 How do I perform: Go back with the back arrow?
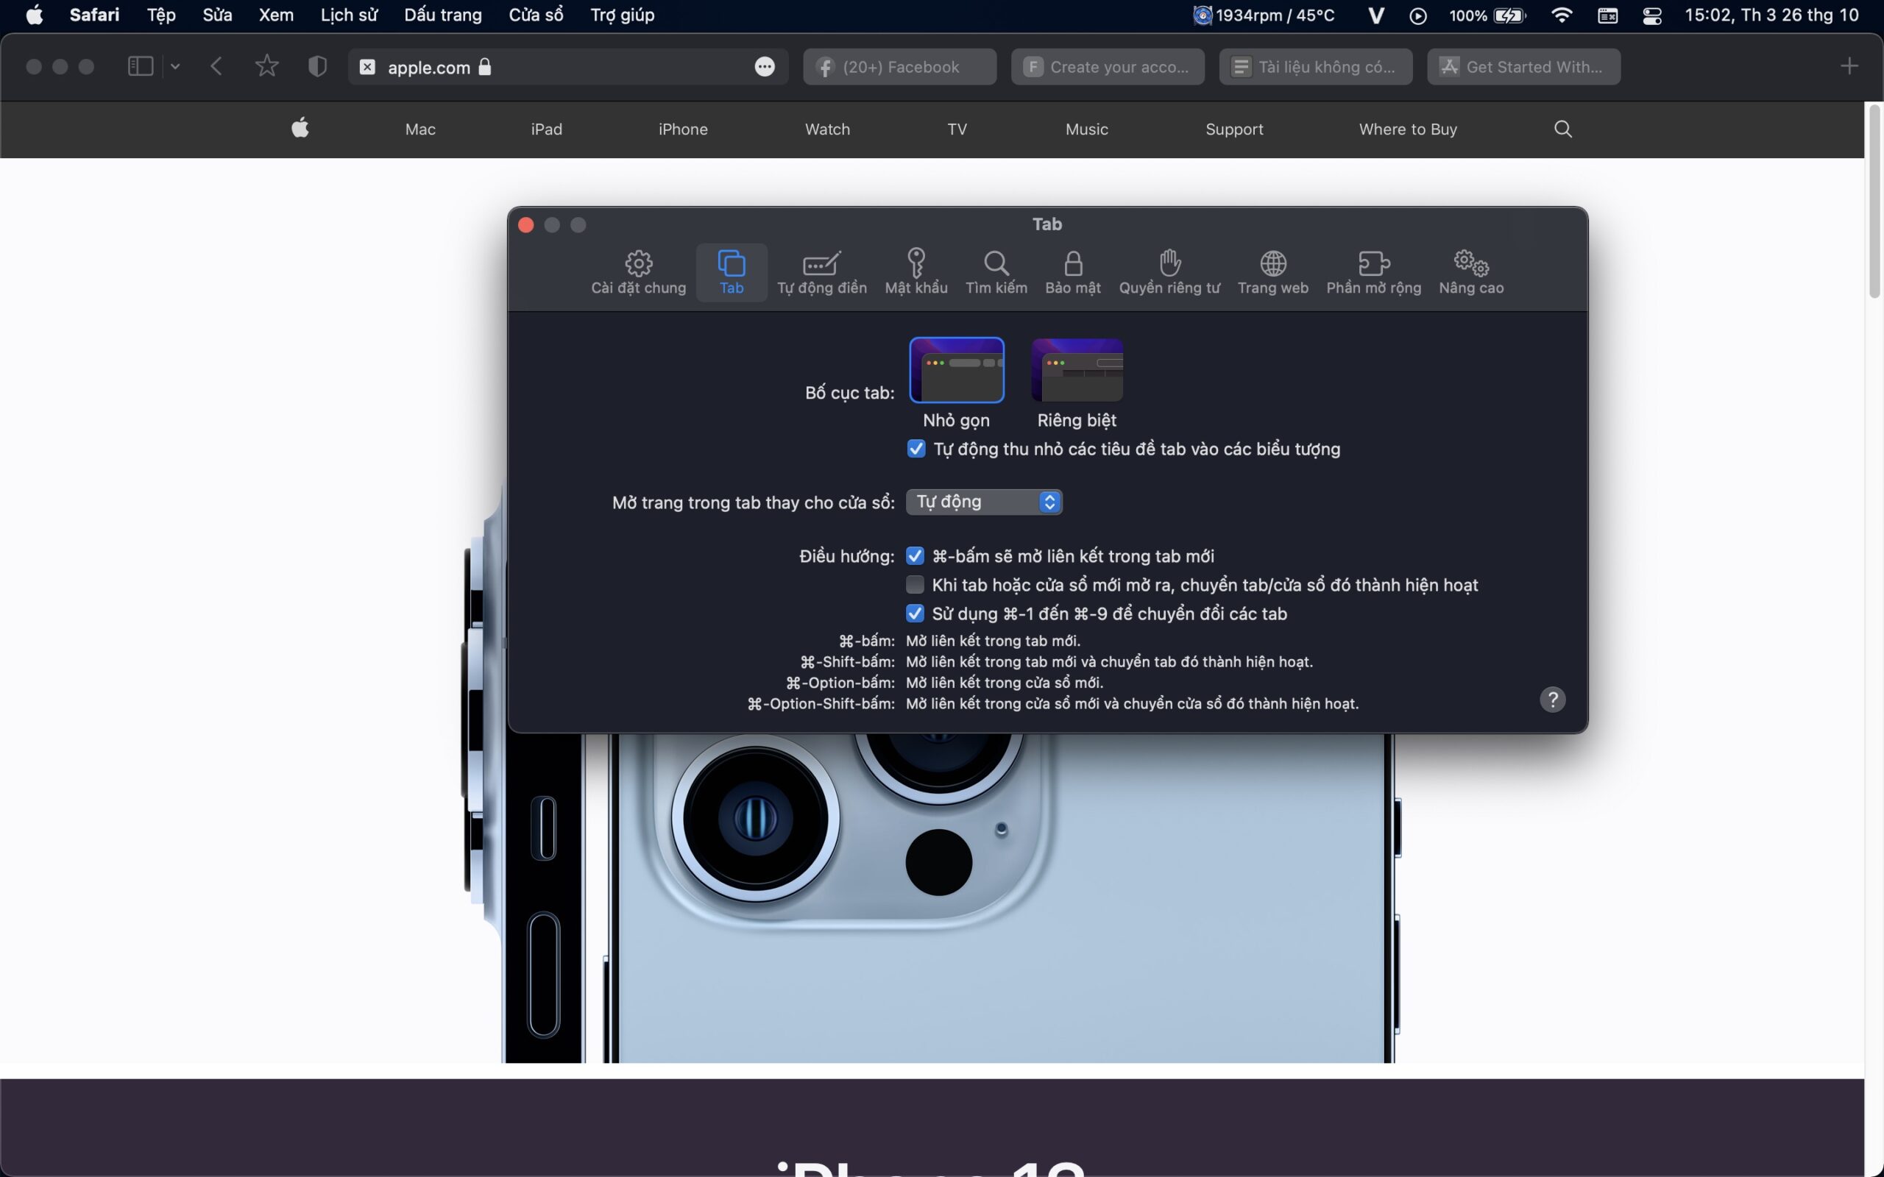pyautogui.click(x=216, y=66)
